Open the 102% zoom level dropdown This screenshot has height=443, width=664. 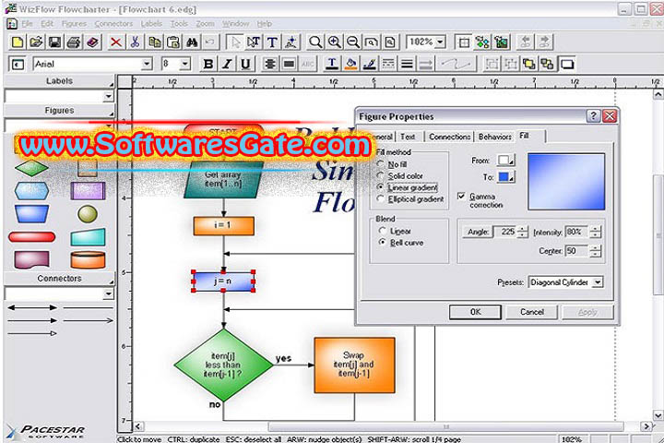(441, 42)
